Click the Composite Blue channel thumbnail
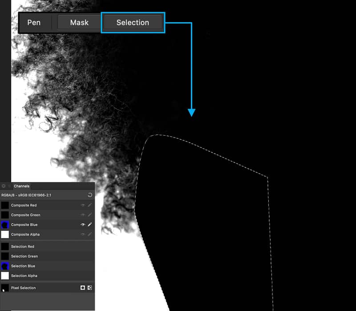The width and height of the screenshot is (356, 311). click(x=5, y=225)
